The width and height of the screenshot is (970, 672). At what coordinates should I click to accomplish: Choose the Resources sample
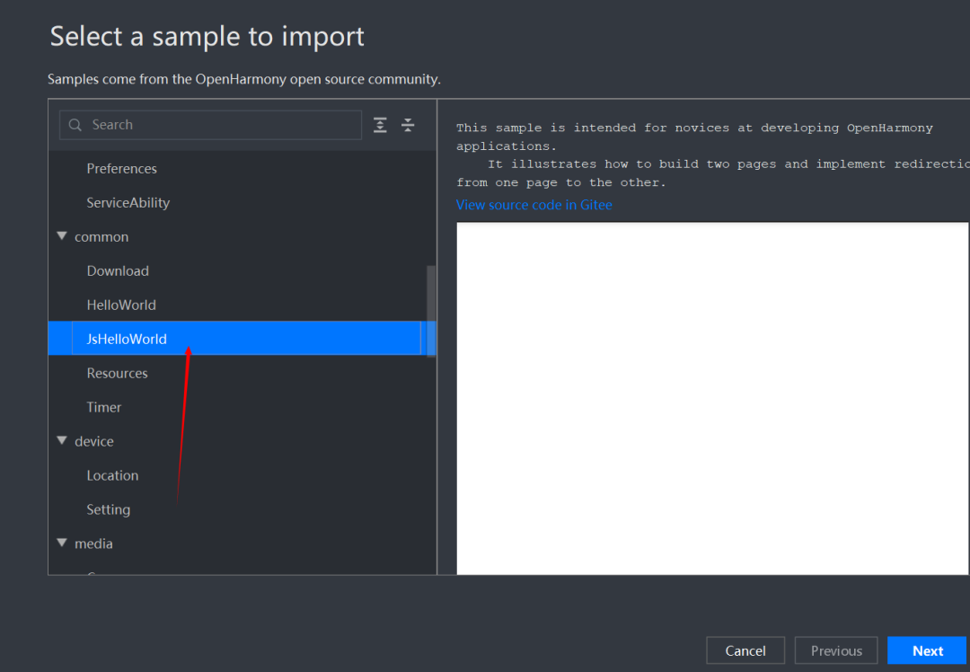pos(117,374)
